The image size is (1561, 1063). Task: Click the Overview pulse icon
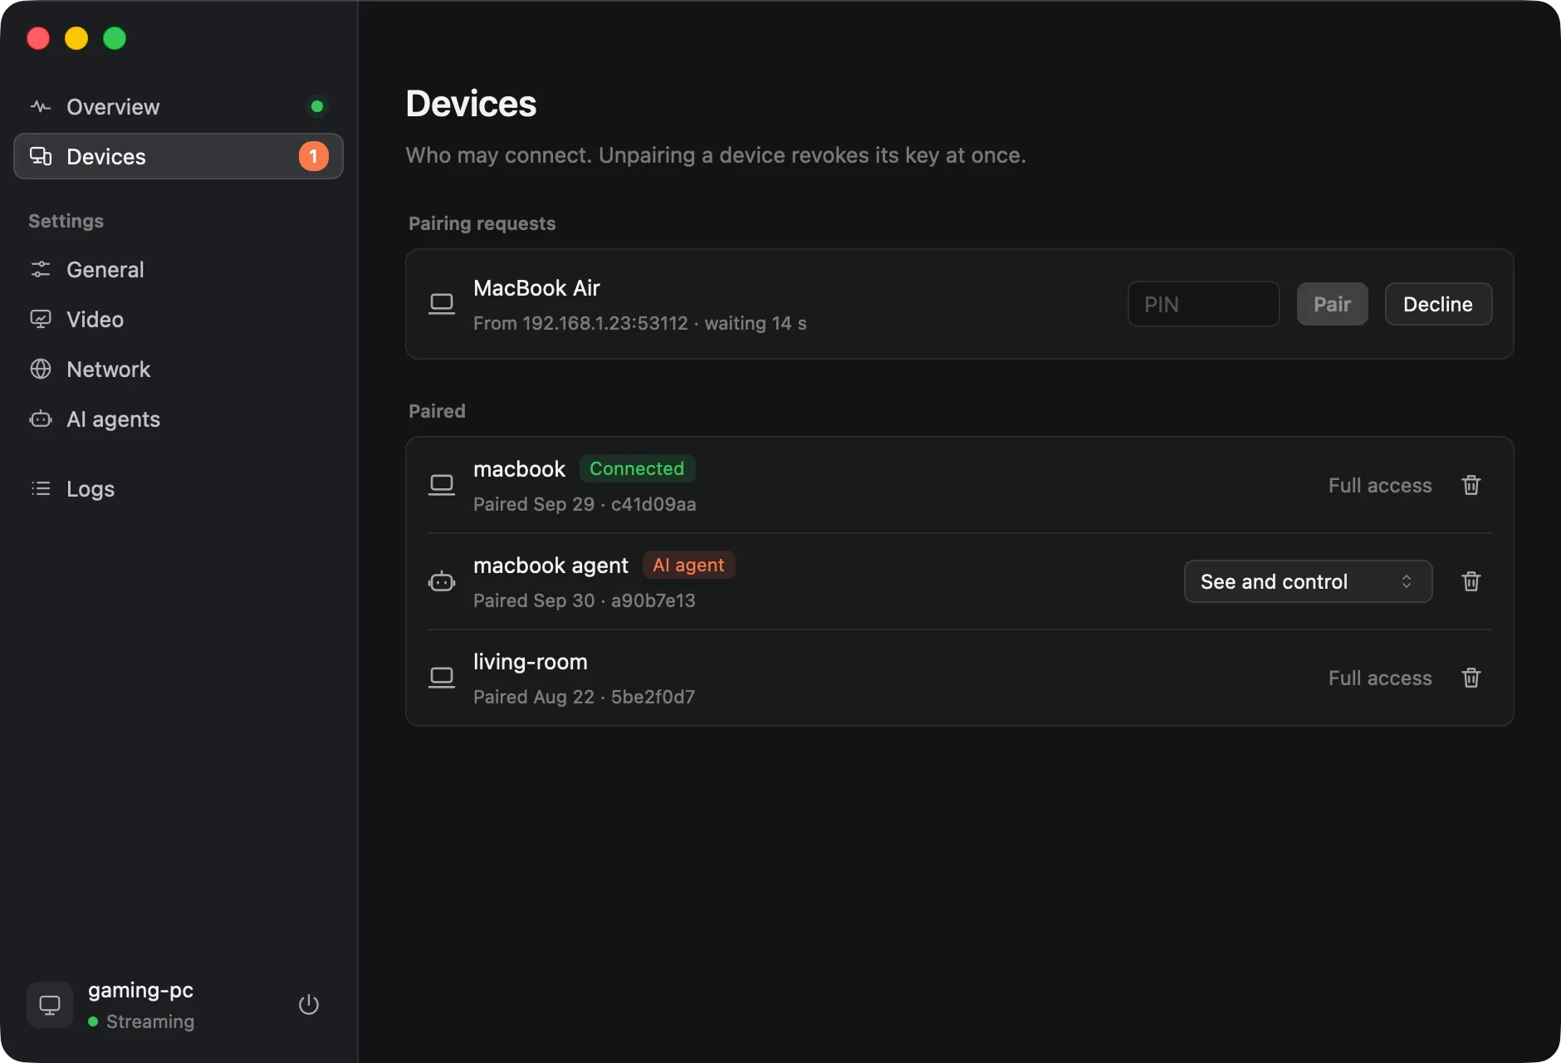41,106
